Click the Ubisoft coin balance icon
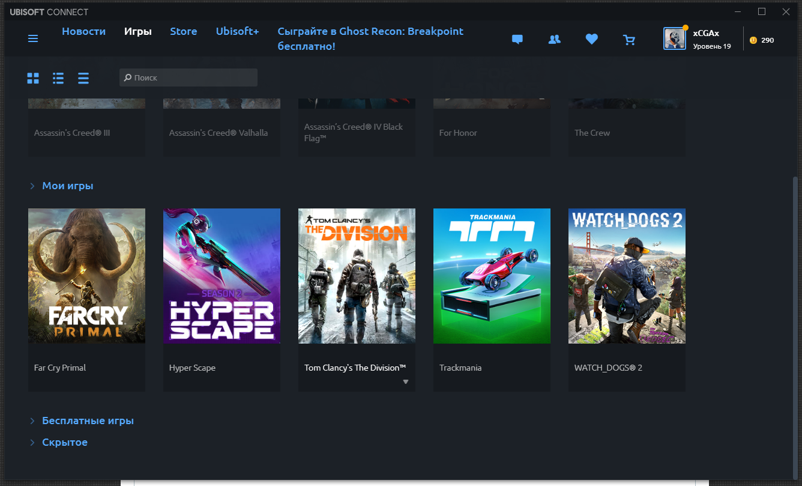 pyautogui.click(x=753, y=40)
